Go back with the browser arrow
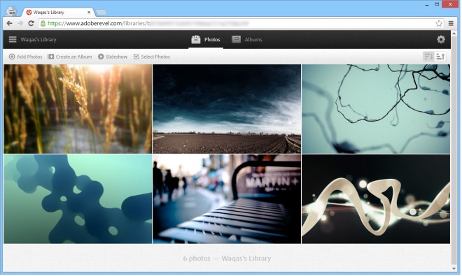This screenshot has width=462, height=276. tap(9, 23)
